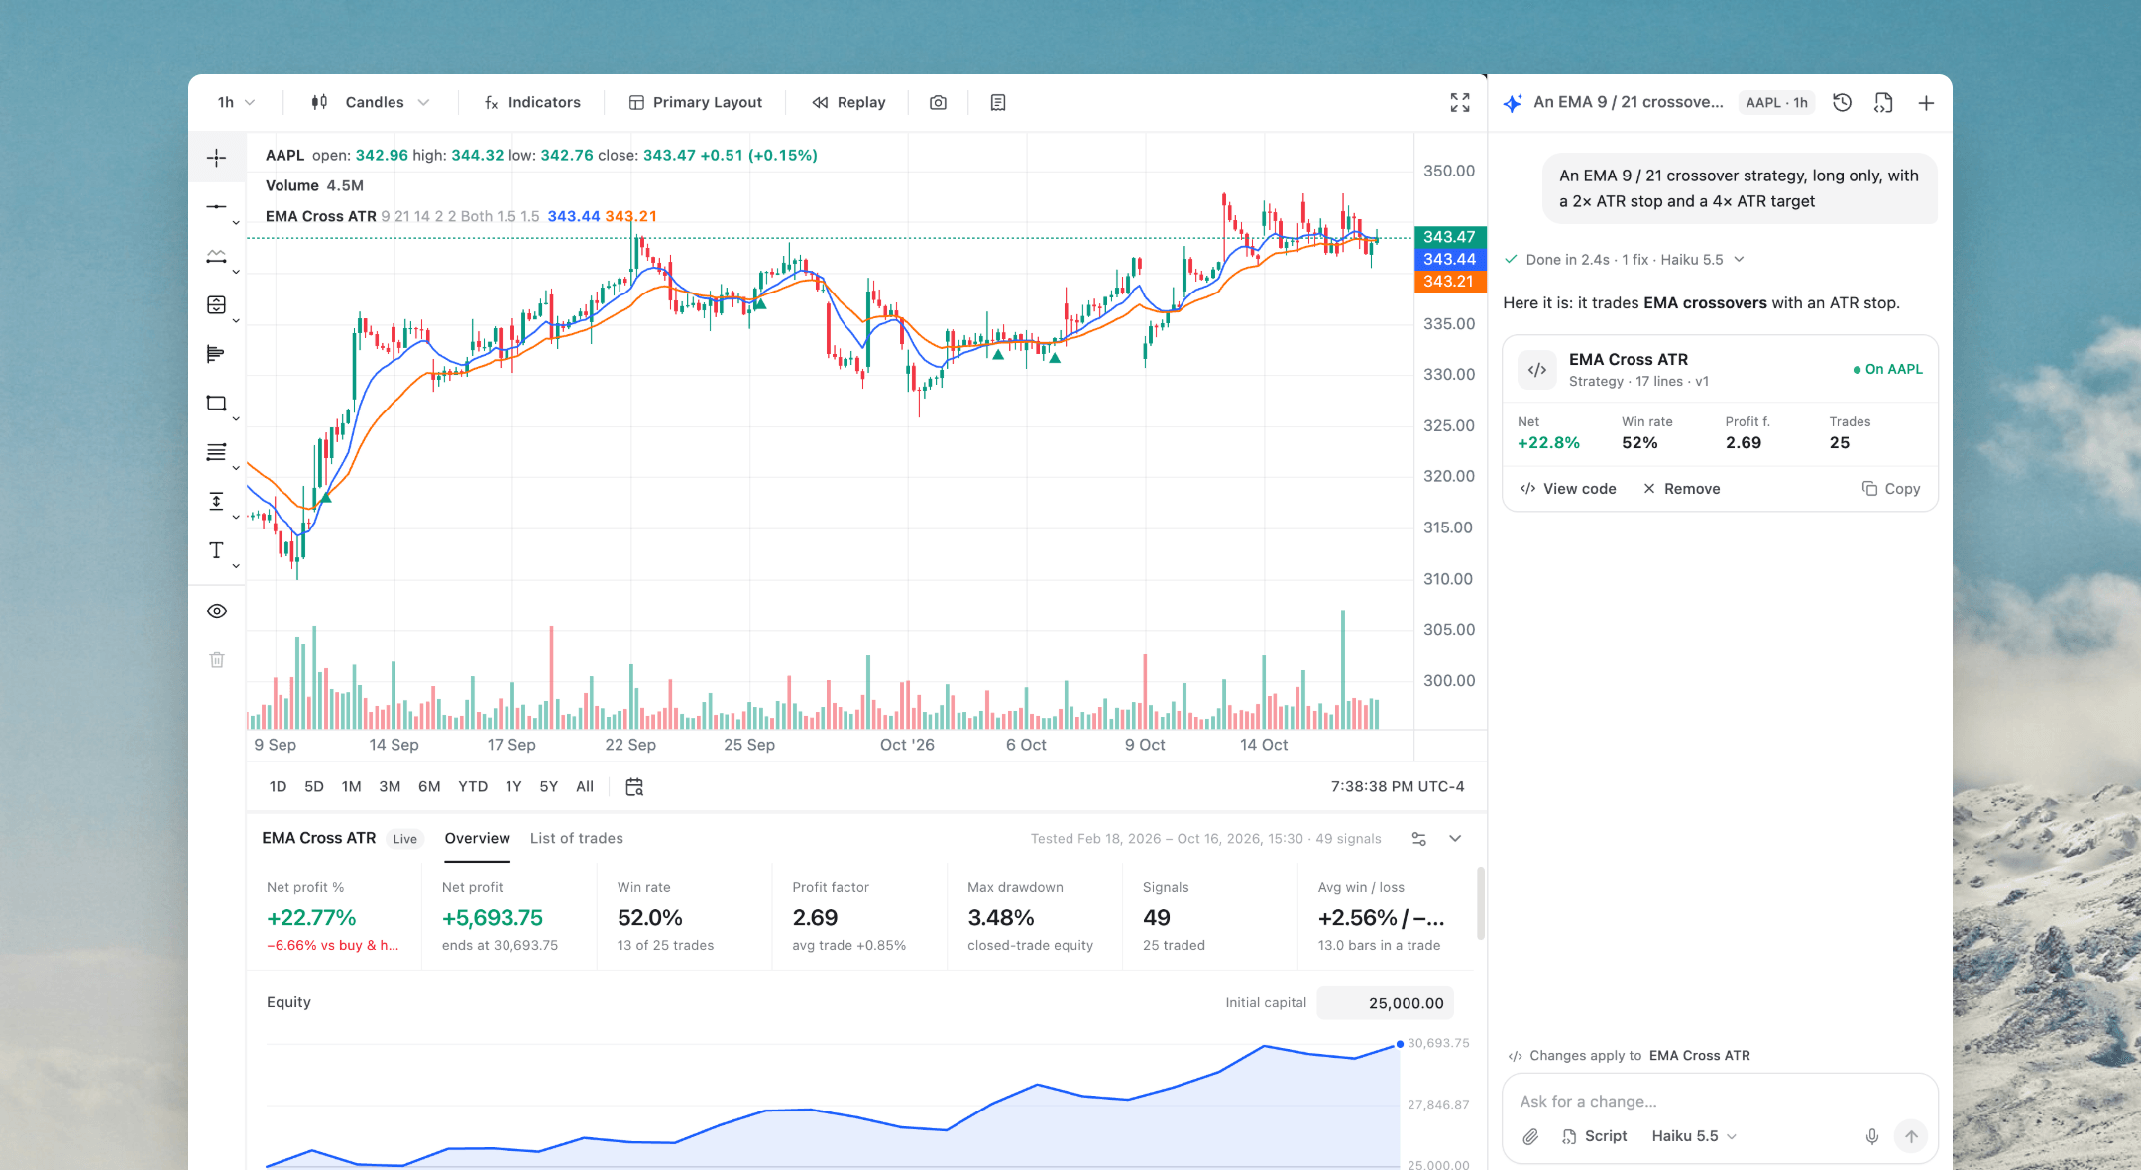Open the 1h timeframe dropdown
The width and height of the screenshot is (2141, 1170).
coord(236,102)
